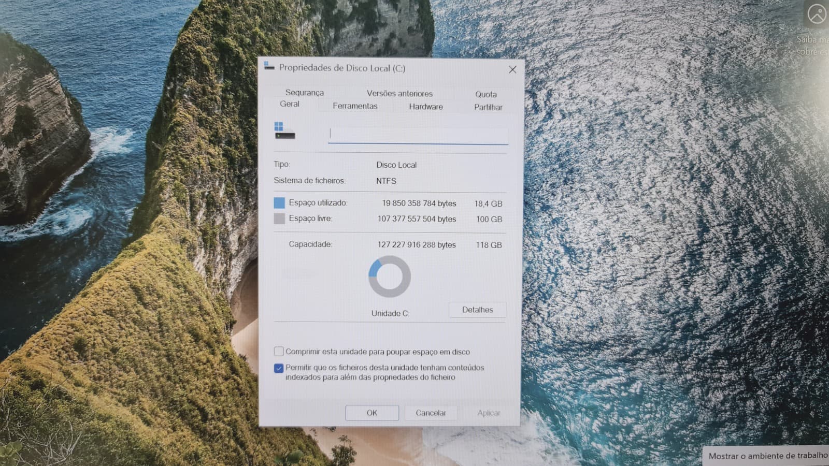This screenshot has height=466, width=829.
Task: Select the Quota tab
Action: pyautogui.click(x=486, y=94)
